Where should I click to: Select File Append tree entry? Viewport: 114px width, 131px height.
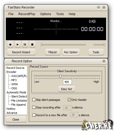click(x=18, y=105)
